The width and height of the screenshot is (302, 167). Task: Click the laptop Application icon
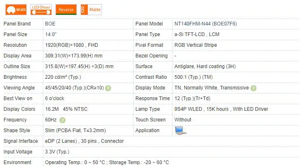coord(181,130)
